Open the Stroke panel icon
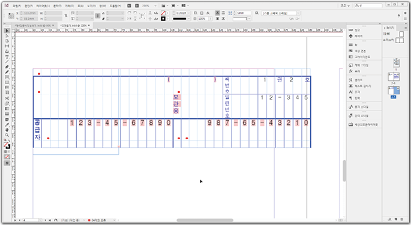Image resolution: width=411 pixels, height=225 pixels. pyautogui.click(x=351, y=45)
